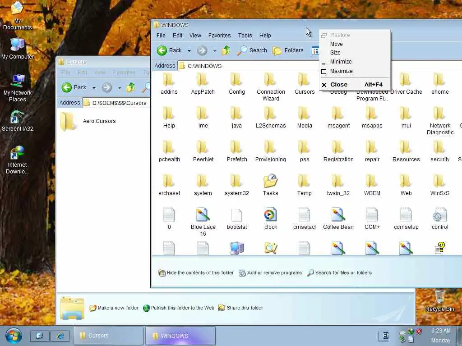Open the Favorites menu in WINDOWS window
This screenshot has height=346, width=462.
coord(219,35)
